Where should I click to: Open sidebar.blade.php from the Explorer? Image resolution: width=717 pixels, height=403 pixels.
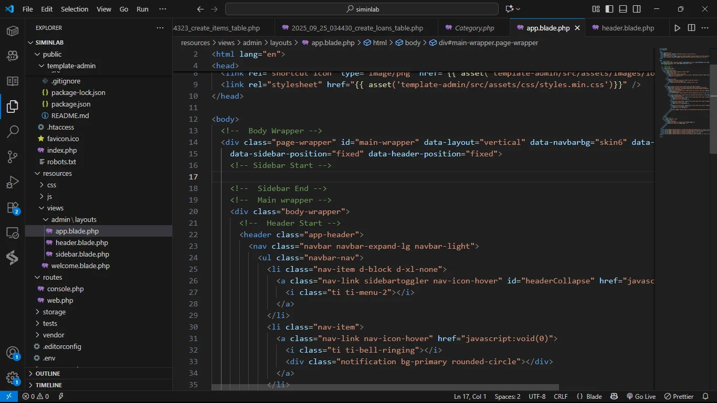click(x=82, y=254)
